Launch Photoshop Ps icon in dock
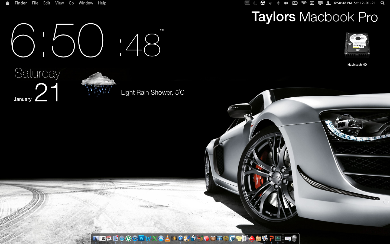The image size is (390, 244). click(x=141, y=238)
